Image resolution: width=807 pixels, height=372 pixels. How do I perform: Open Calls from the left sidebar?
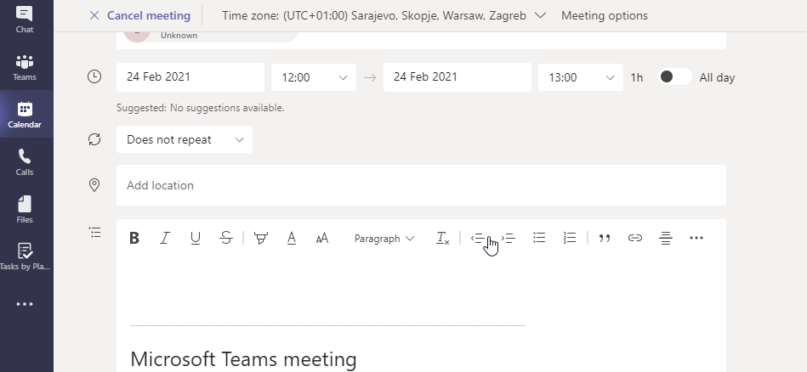pos(25,163)
